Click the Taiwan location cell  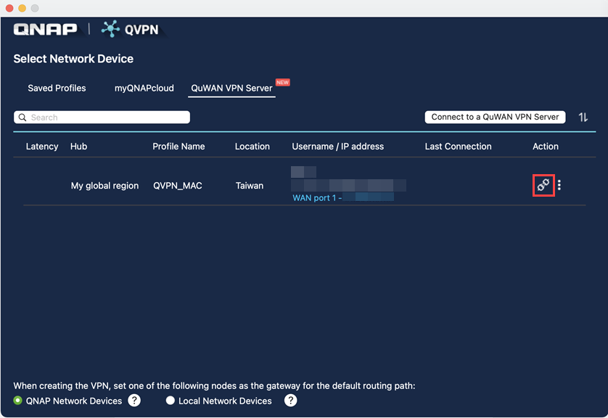[x=250, y=186]
